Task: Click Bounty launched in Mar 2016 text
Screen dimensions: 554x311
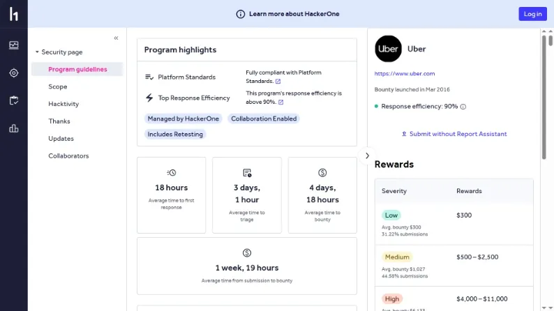Action: (x=412, y=89)
